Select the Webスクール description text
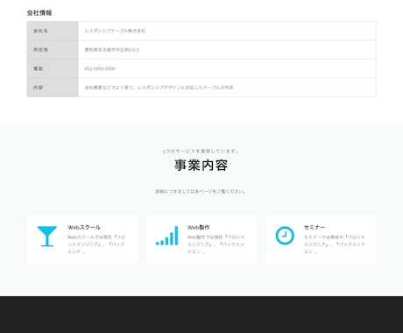Image resolution: width=403 pixels, height=333 pixels. tap(96, 244)
